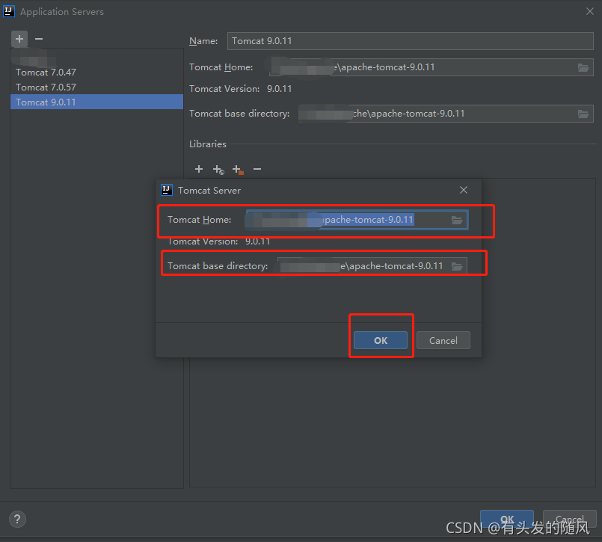Click OK in Application Servers window
The height and width of the screenshot is (542, 602).
pos(507,519)
